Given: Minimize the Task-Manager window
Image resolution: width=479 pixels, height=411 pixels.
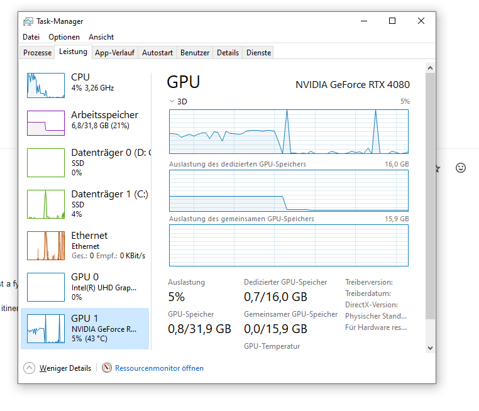Looking at the screenshot, I should [x=364, y=21].
